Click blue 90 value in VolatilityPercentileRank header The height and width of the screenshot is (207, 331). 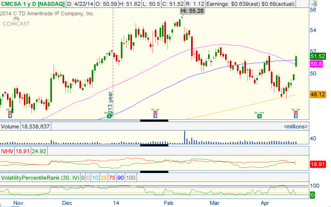point(120,178)
